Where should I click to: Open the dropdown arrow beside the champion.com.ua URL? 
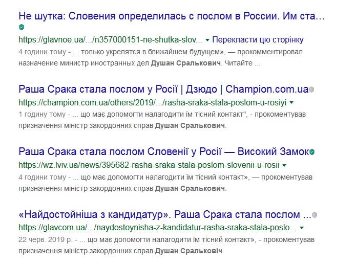(x=291, y=103)
